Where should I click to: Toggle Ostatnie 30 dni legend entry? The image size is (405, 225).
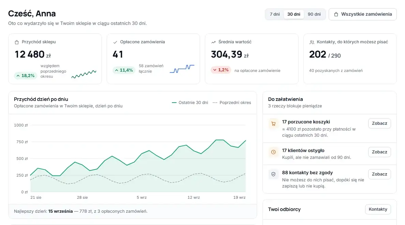pyautogui.click(x=190, y=103)
